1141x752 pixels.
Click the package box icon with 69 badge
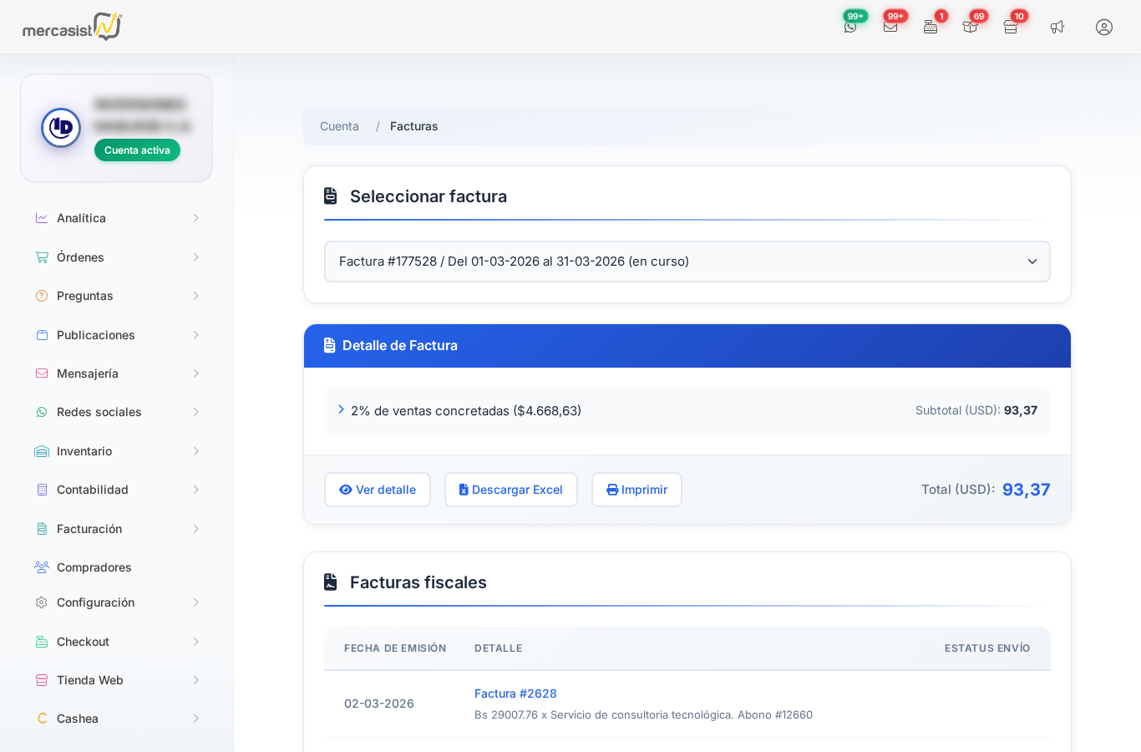[x=970, y=27]
